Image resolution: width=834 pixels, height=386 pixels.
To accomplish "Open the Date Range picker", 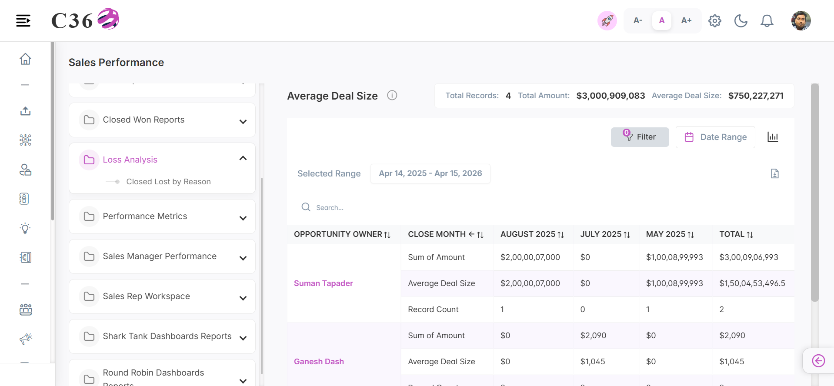I will click(715, 137).
